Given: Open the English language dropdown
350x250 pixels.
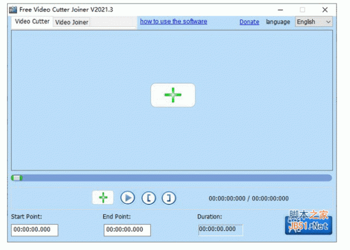Looking at the screenshot, I should click(314, 22).
